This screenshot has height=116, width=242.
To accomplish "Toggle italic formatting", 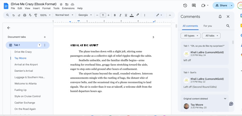I will coord(120,15).
